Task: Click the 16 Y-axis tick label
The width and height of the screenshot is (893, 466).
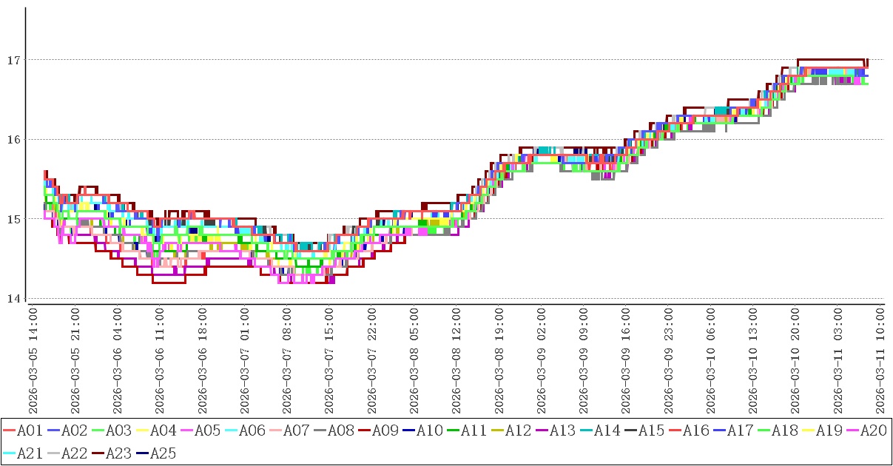Action: click(13, 139)
